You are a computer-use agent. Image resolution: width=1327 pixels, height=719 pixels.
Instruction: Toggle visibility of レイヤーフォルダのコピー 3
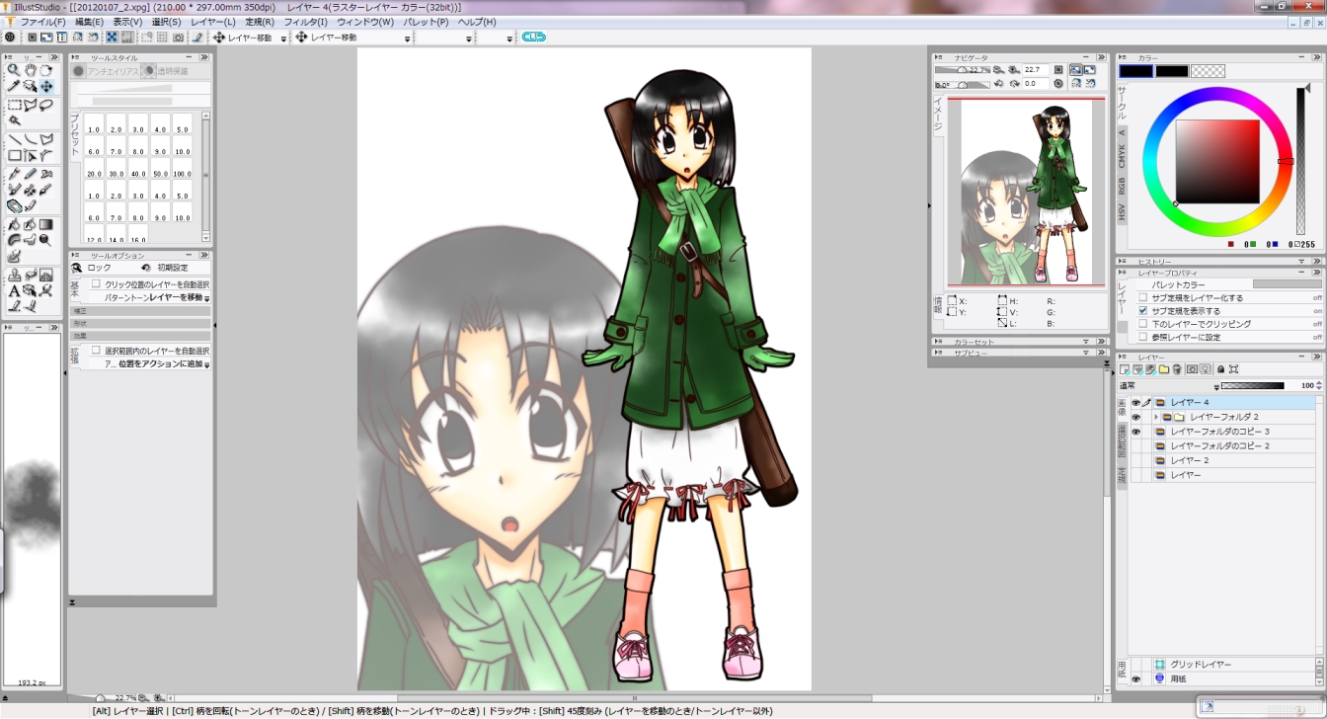[x=1135, y=433]
